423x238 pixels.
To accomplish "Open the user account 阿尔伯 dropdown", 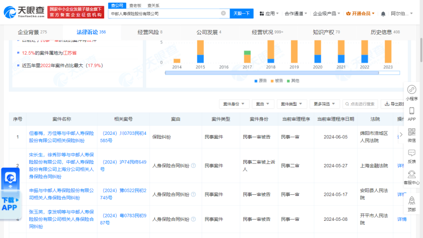I will coord(402,14).
